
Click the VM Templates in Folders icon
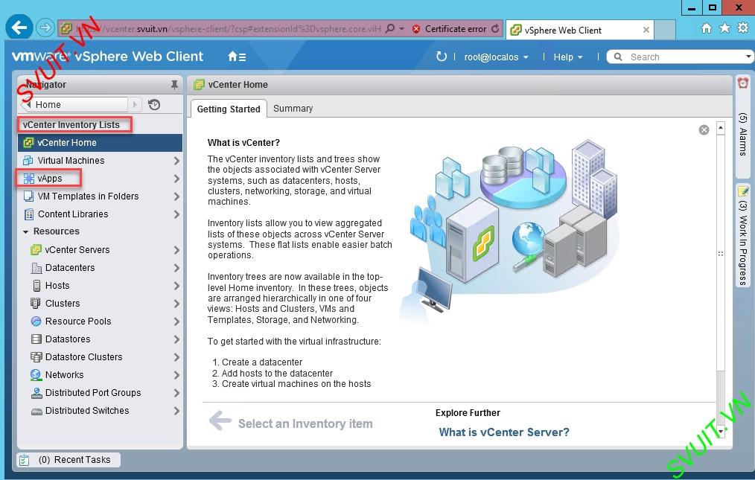click(28, 196)
